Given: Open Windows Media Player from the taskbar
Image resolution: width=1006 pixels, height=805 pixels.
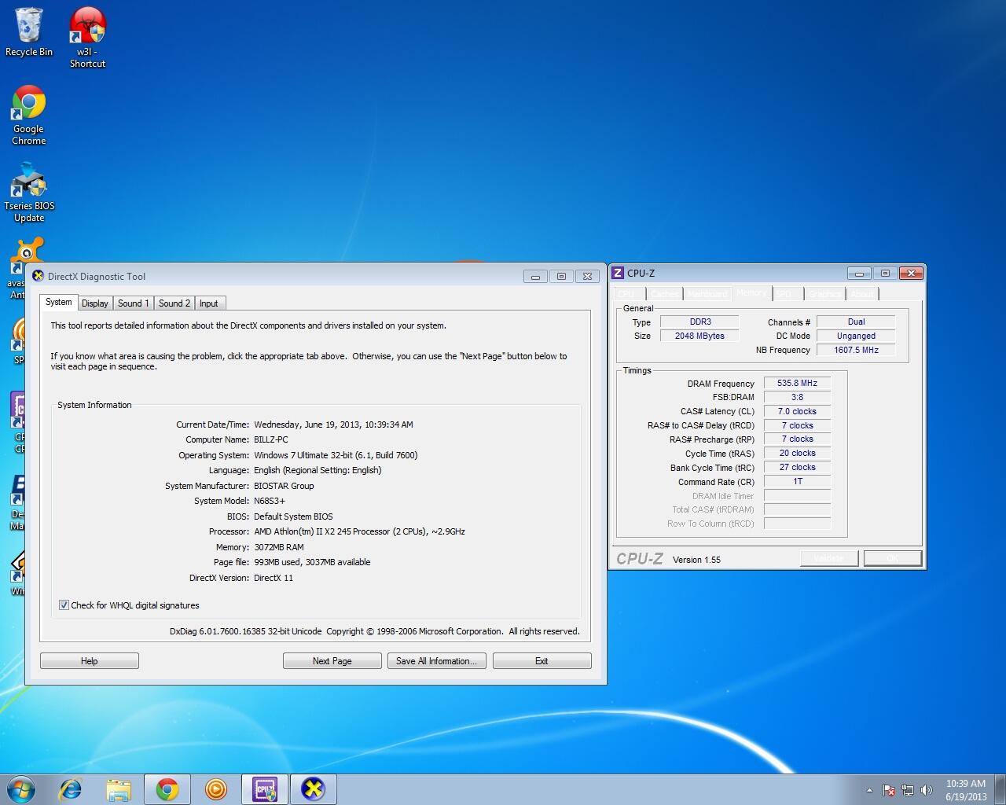Looking at the screenshot, I should (216, 789).
